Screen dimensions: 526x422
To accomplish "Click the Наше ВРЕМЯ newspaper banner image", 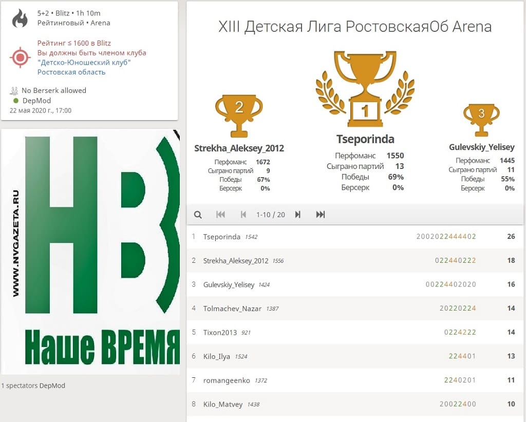I will [x=90, y=252].
